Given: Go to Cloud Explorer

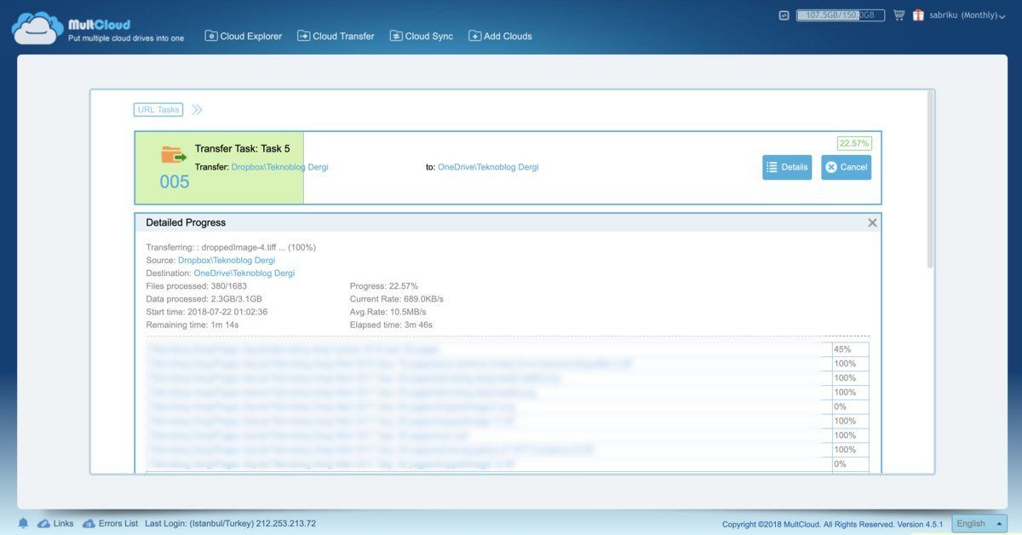Looking at the screenshot, I should pos(244,37).
